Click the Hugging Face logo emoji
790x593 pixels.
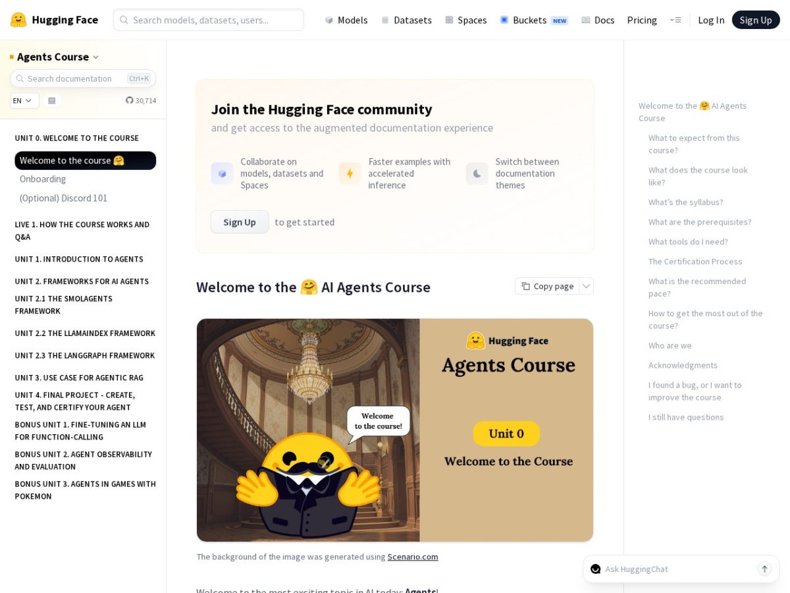[18, 20]
